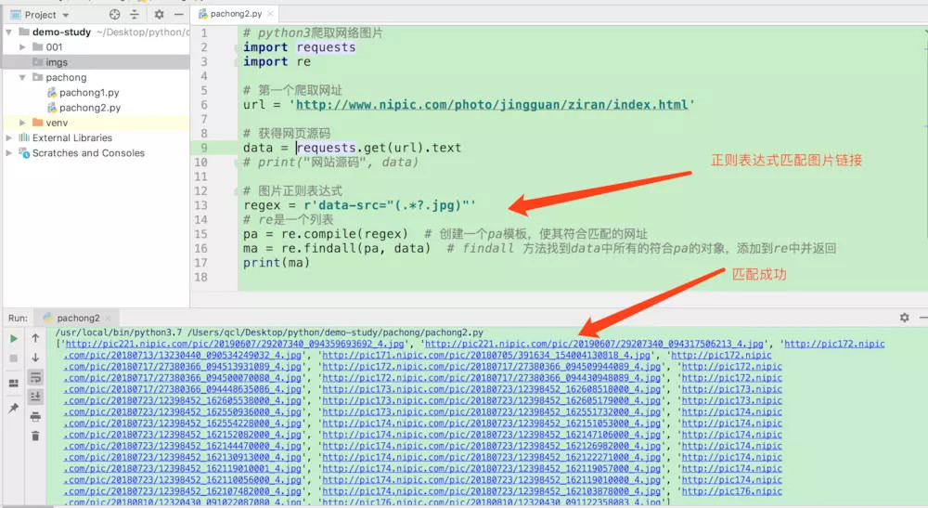This screenshot has width=928, height=508.
Task: Click the python3.7 command path line
Action: 269,332
